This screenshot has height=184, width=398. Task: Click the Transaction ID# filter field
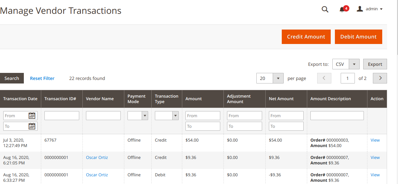pyautogui.click(x=62, y=116)
